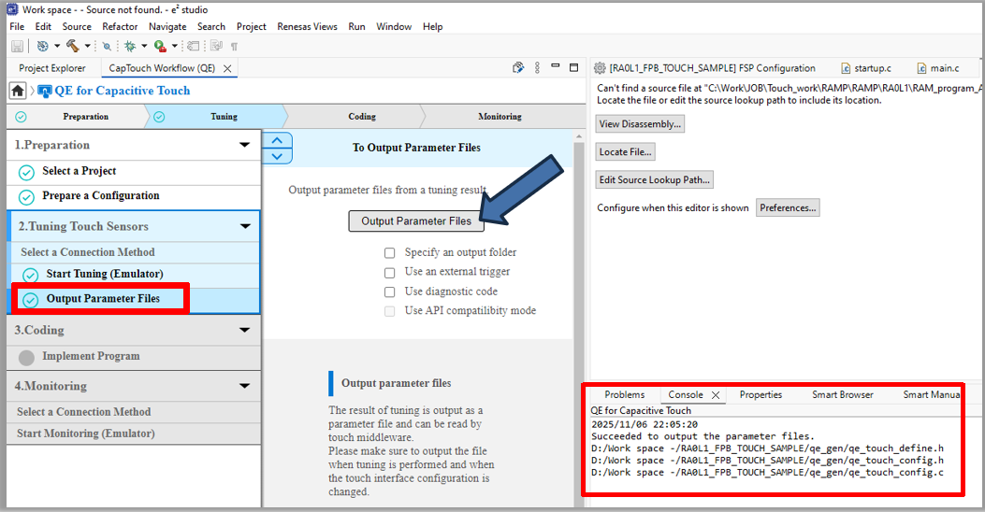
Task: Click the debug bug icon in toolbar
Action: tap(131, 46)
